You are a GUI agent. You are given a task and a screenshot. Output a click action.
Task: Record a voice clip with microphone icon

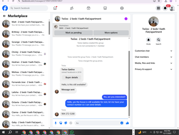55,123
